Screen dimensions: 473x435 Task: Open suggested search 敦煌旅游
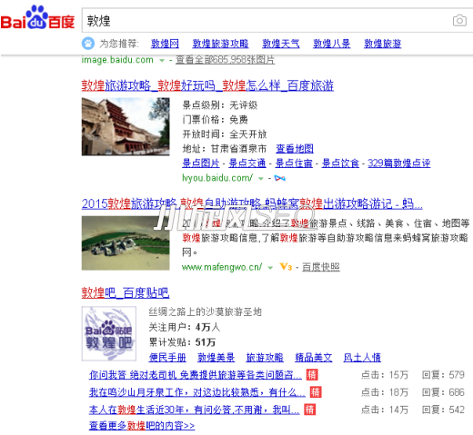point(383,44)
